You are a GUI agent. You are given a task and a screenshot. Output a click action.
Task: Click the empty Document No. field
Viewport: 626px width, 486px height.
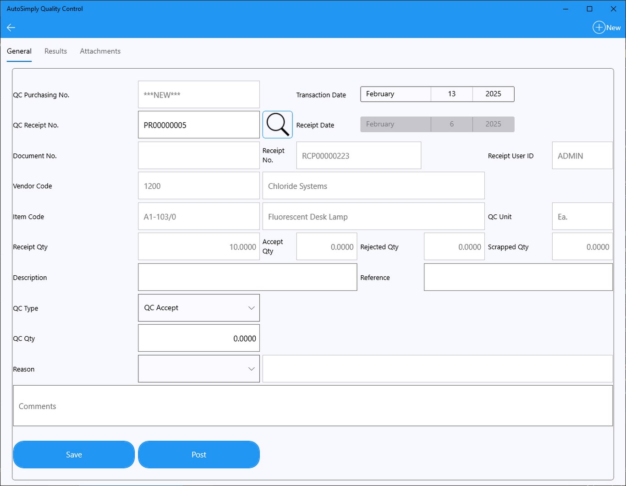click(199, 155)
